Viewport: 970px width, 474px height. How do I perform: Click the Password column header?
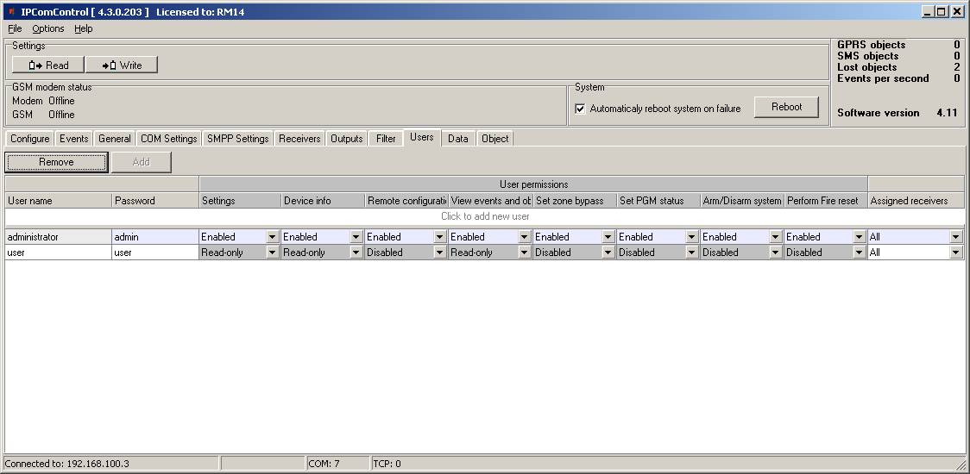[154, 201]
